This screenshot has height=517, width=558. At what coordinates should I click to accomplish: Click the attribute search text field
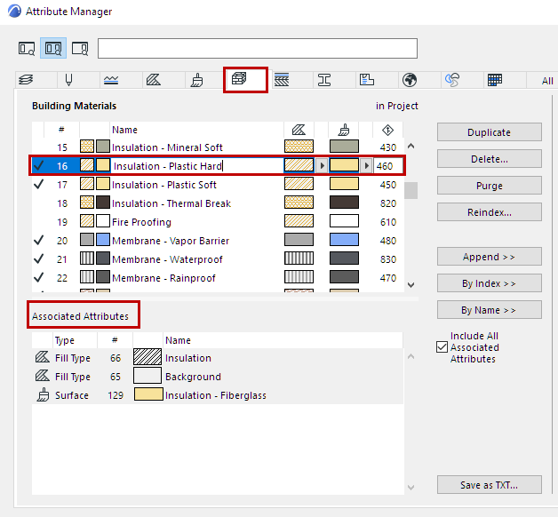pos(258,48)
